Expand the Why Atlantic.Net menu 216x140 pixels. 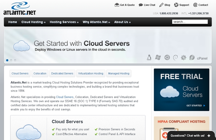96,22
